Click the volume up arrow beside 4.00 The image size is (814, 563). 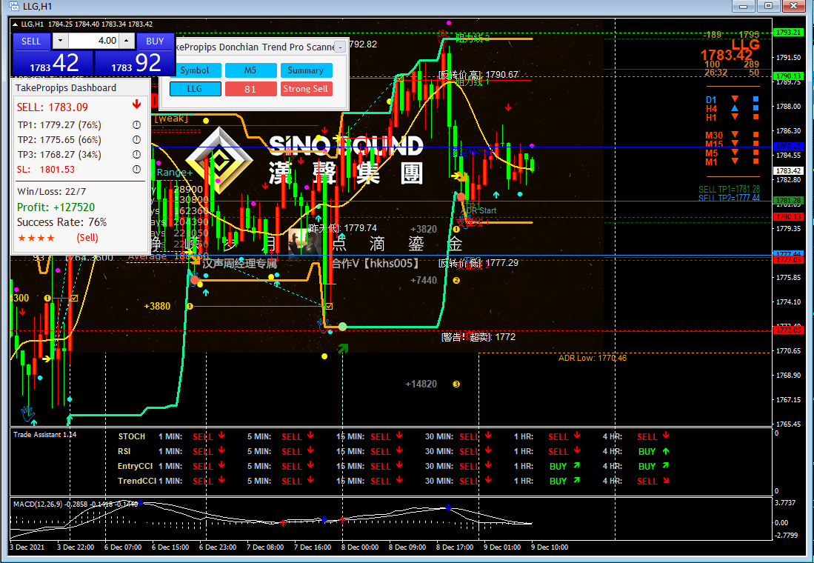[127, 41]
